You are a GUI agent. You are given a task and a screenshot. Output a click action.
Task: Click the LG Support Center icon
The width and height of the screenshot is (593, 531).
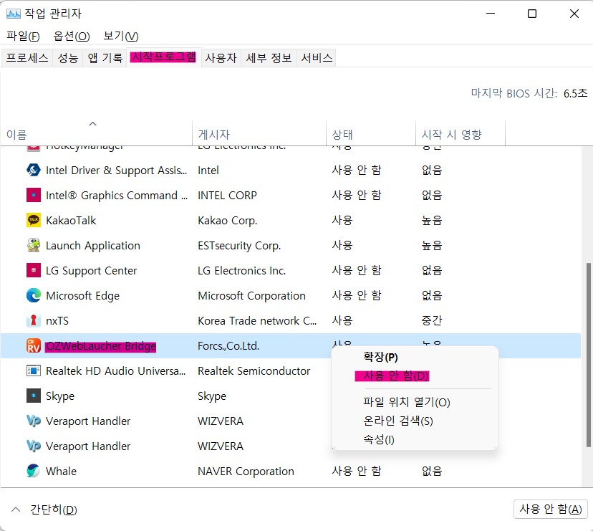(33, 270)
